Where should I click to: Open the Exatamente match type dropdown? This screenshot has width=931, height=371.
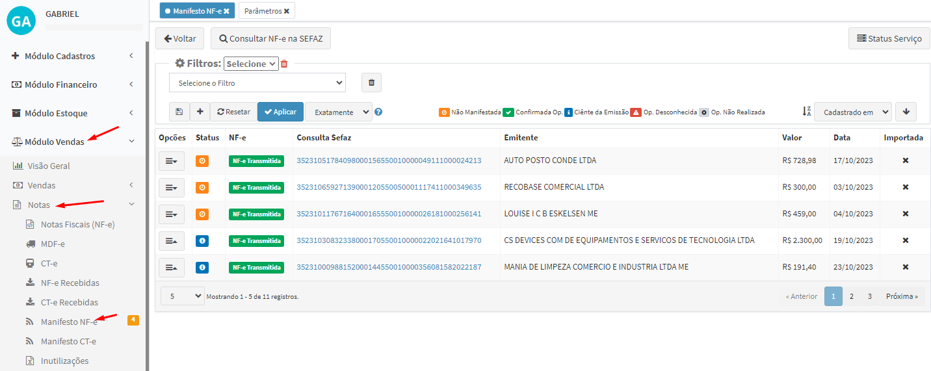point(339,112)
